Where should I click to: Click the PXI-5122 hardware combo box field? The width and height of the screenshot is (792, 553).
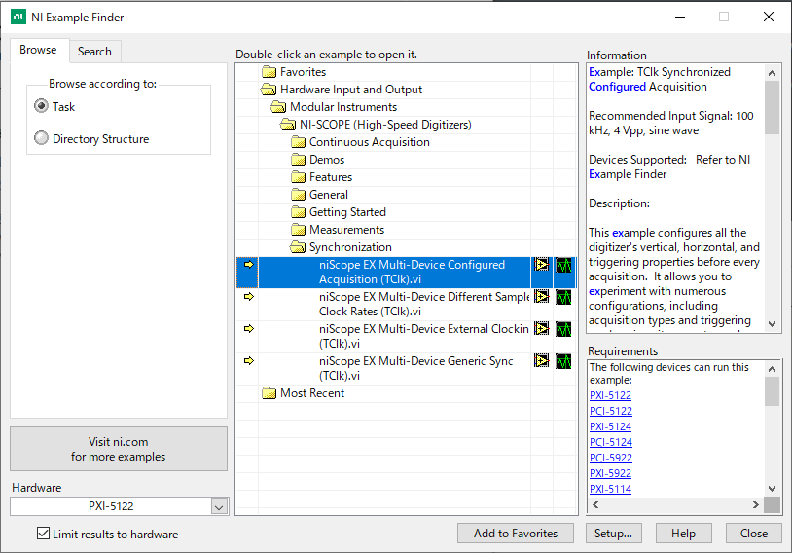pos(111,506)
